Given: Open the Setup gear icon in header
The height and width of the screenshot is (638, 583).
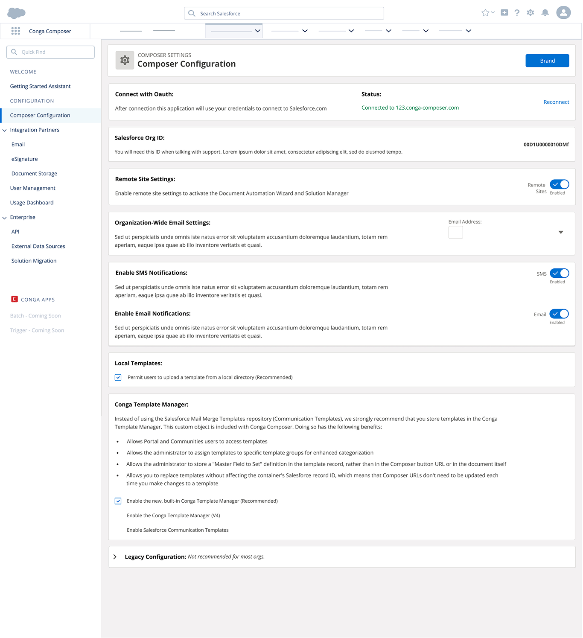Looking at the screenshot, I should pyautogui.click(x=531, y=12).
